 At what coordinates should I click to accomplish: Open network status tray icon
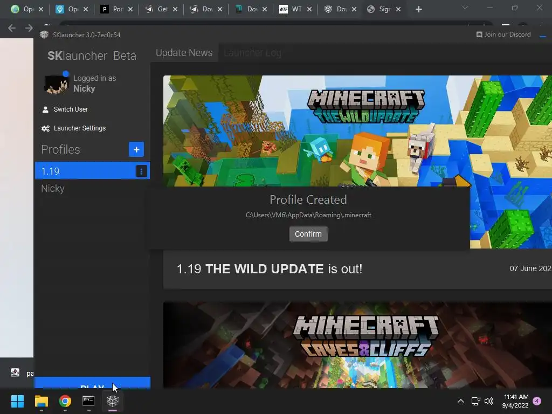point(475,401)
